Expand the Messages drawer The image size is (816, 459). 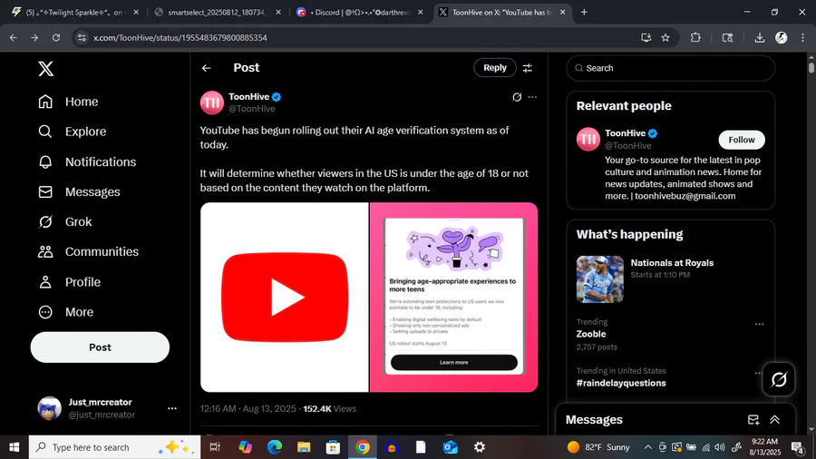pyautogui.click(x=775, y=419)
